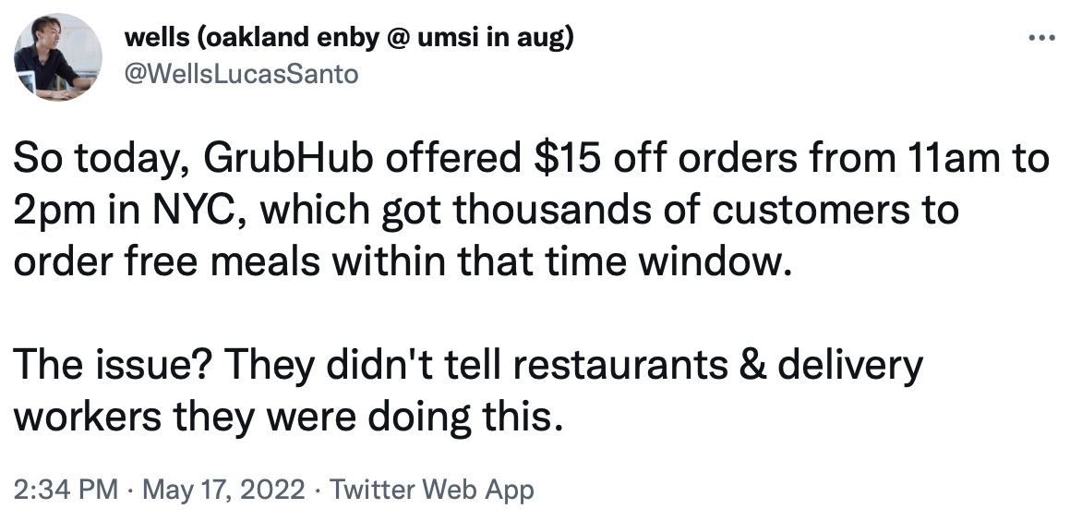Click the phrase "The issue?"
Viewport: 1082px width, 521px height.
click(106, 364)
